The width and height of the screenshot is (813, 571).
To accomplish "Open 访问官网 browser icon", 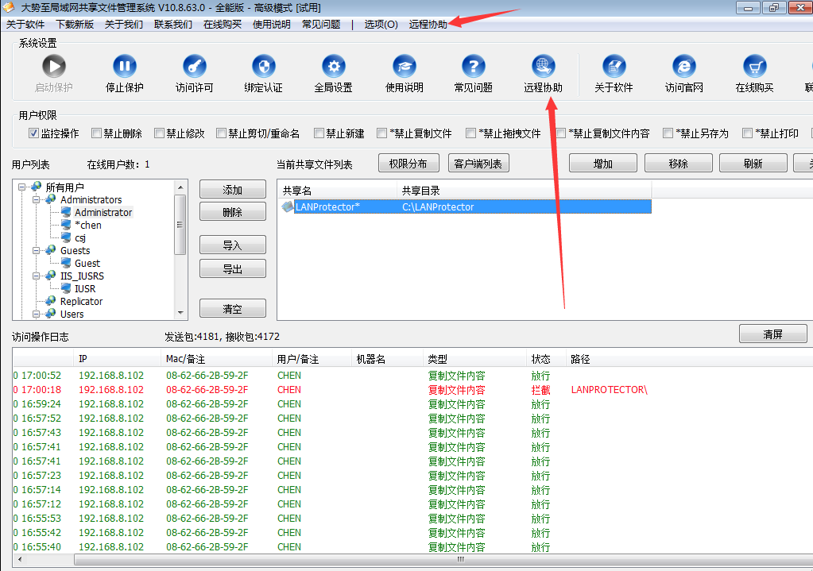I will 683,67.
